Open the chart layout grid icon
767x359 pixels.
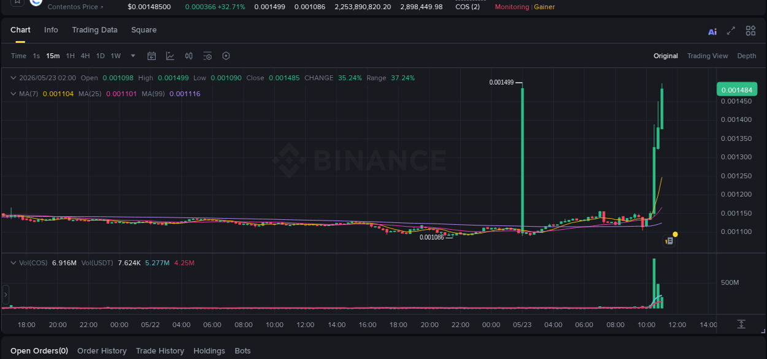coord(750,31)
